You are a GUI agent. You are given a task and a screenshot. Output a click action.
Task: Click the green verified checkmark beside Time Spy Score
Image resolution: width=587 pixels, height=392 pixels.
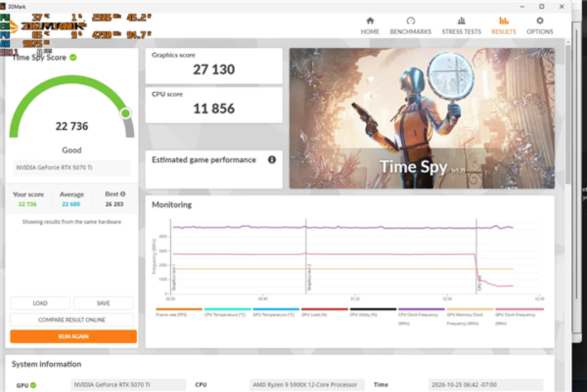click(73, 57)
